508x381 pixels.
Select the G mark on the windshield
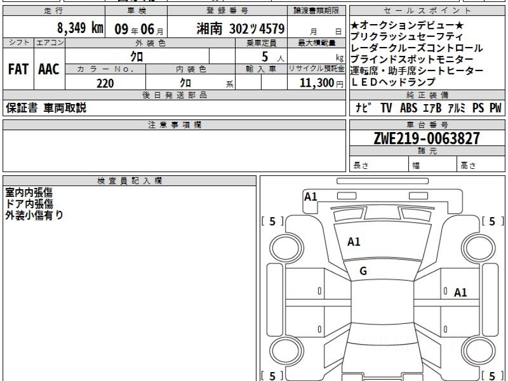pyautogui.click(x=363, y=271)
